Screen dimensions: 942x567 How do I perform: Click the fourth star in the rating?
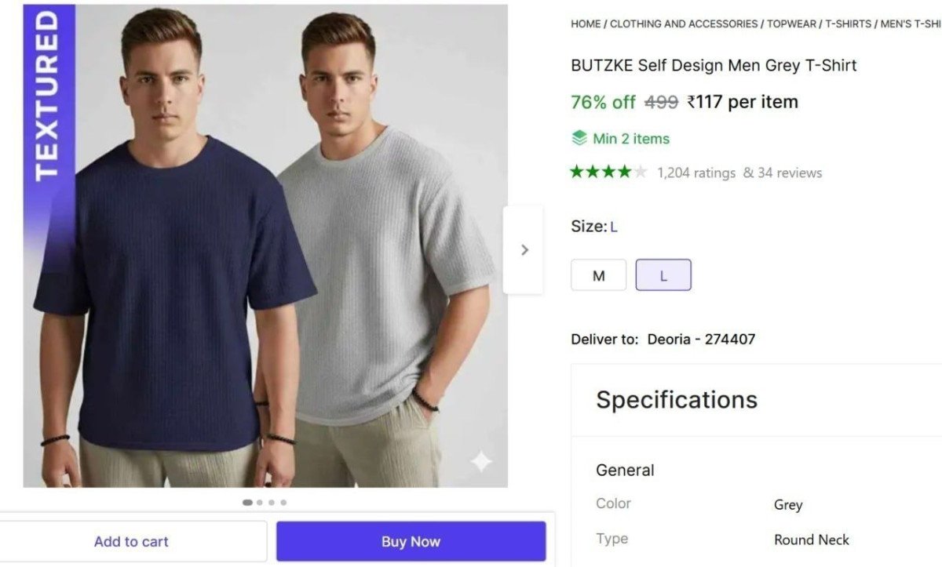626,173
